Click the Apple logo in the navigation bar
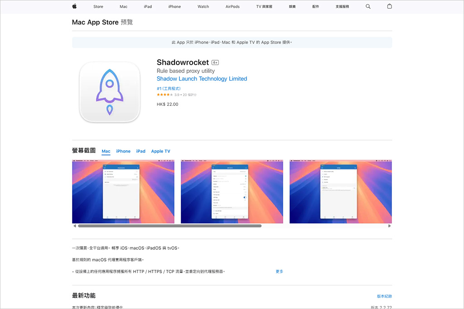 pyautogui.click(x=75, y=6)
